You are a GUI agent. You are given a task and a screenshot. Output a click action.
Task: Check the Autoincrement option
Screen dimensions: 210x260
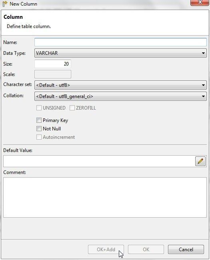coord(39,137)
